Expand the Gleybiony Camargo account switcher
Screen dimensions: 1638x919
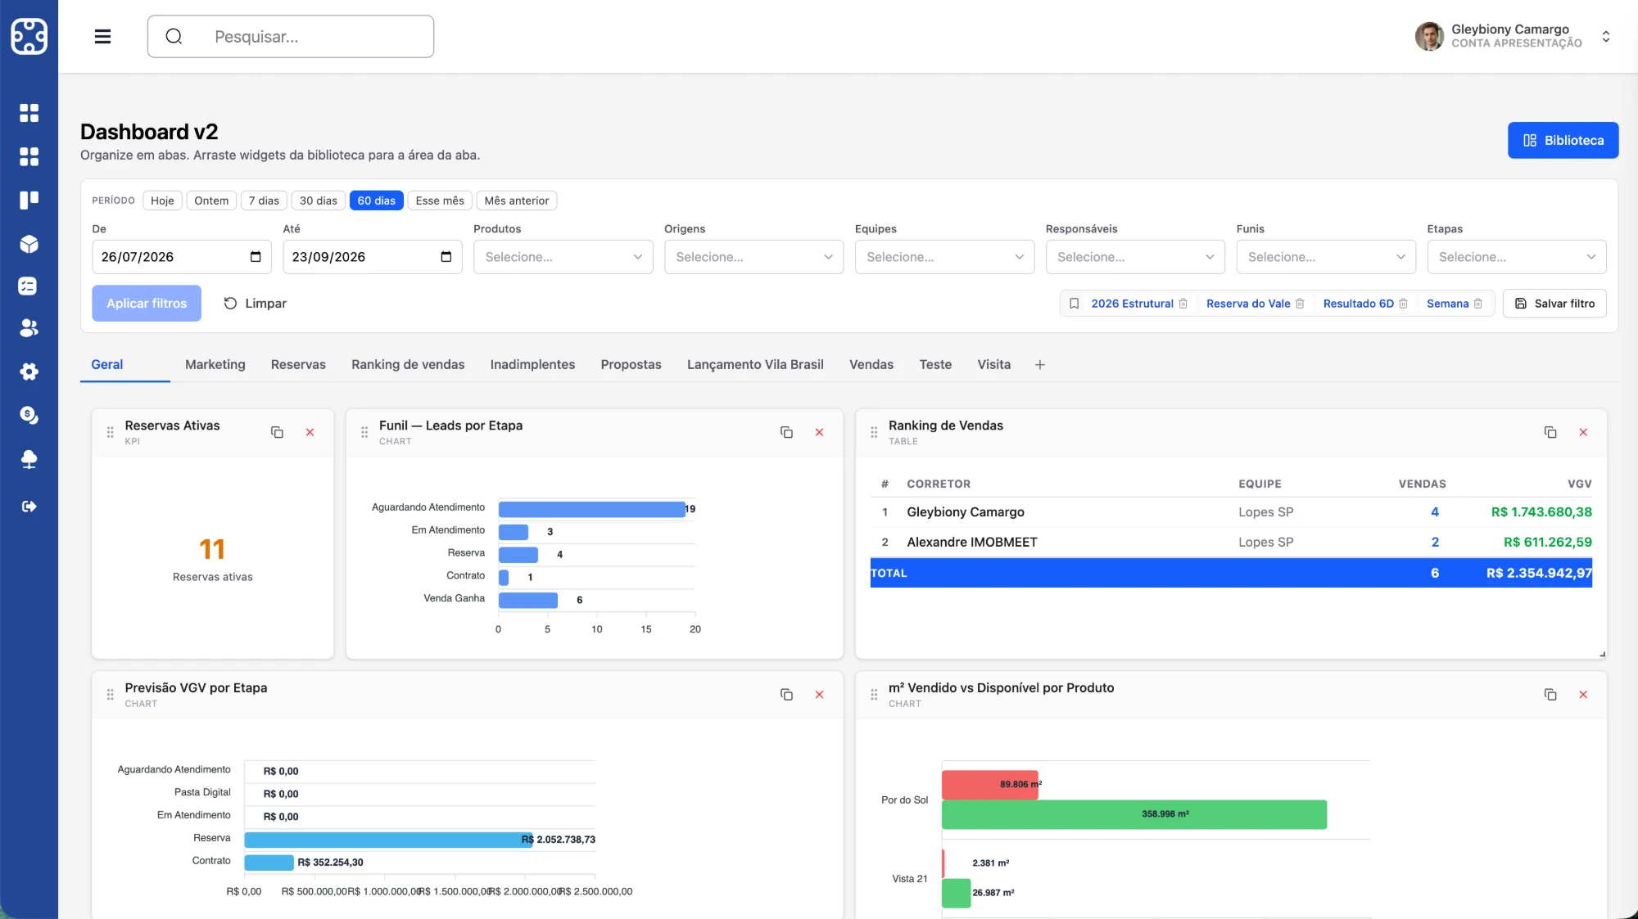(x=1606, y=37)
